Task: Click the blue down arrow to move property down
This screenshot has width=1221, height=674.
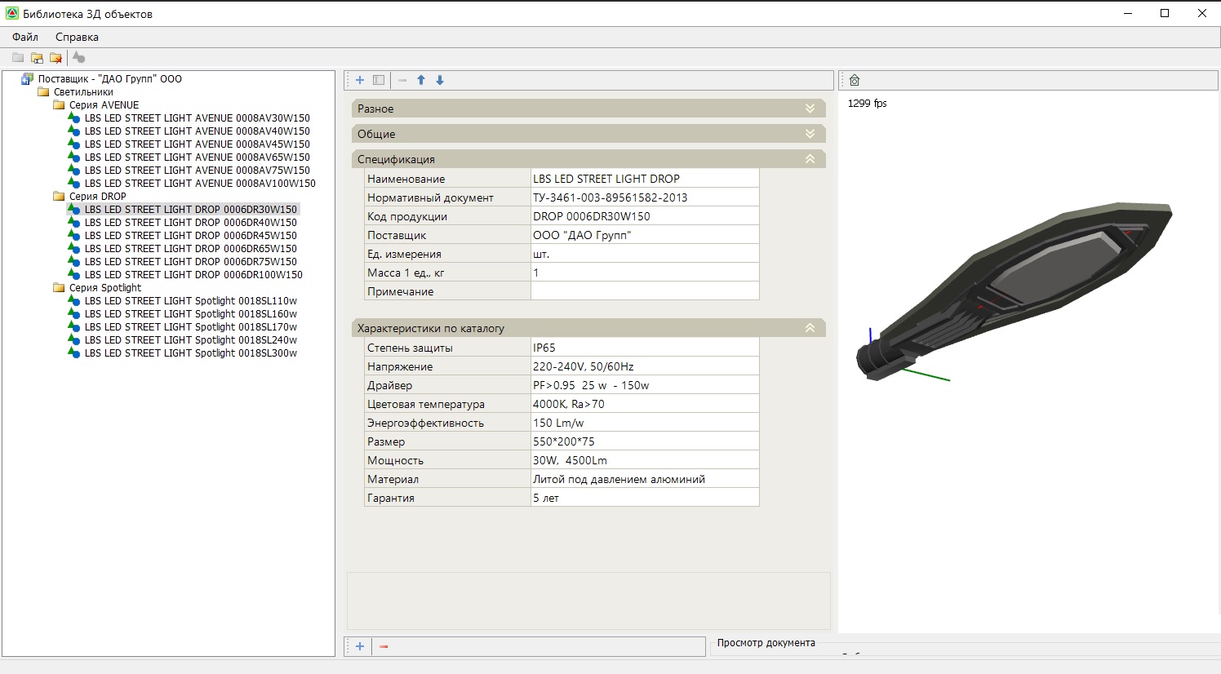Action: (440, 80)
